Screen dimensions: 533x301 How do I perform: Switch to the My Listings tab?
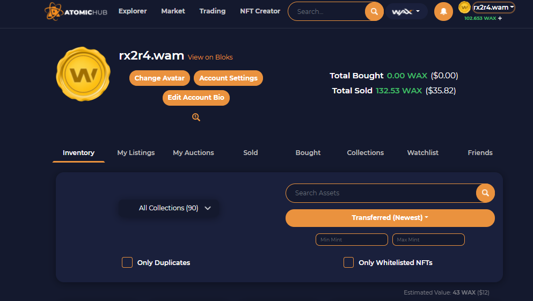coord(136,153)
